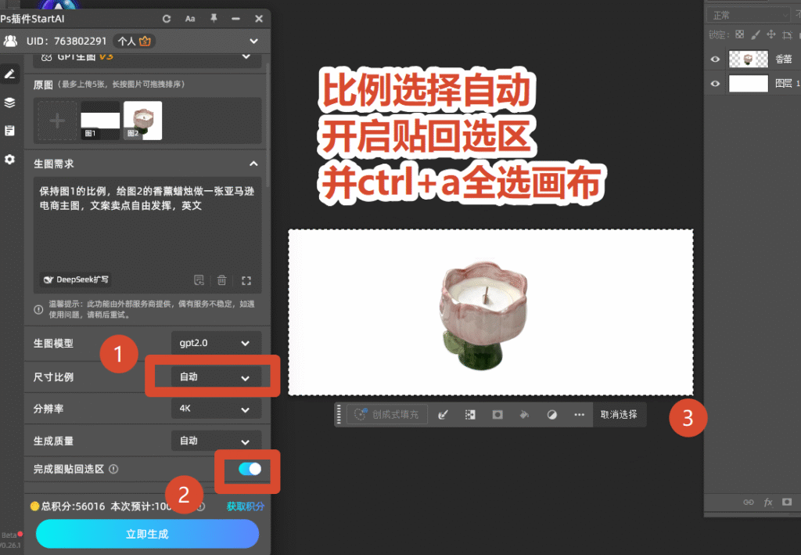The height and width of the screenshot is (555, 801).
Task: Click the 创成式填充 button
Action: pyautogui.click(x=386, y=414)
